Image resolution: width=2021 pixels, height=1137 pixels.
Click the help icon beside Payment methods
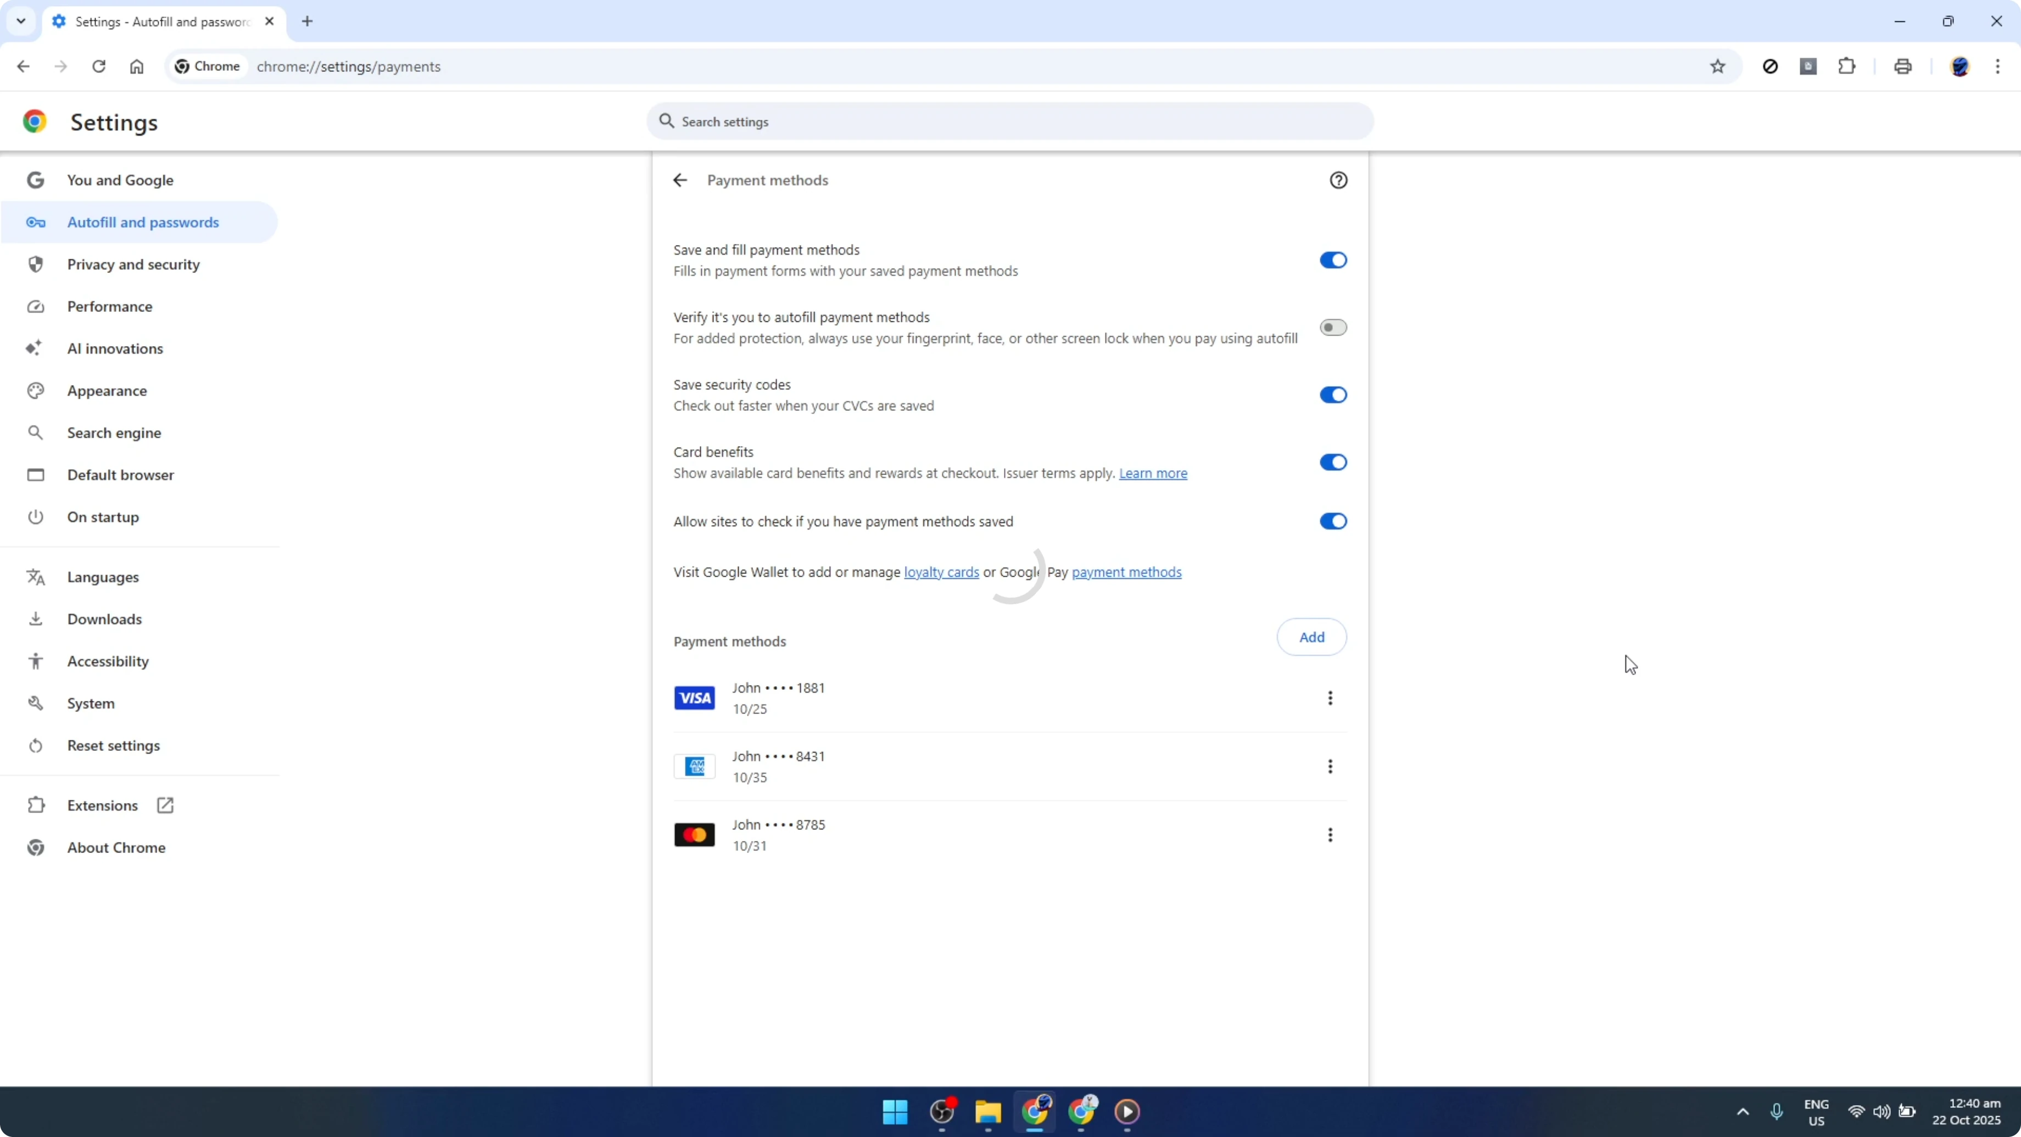coord(1338,180)
